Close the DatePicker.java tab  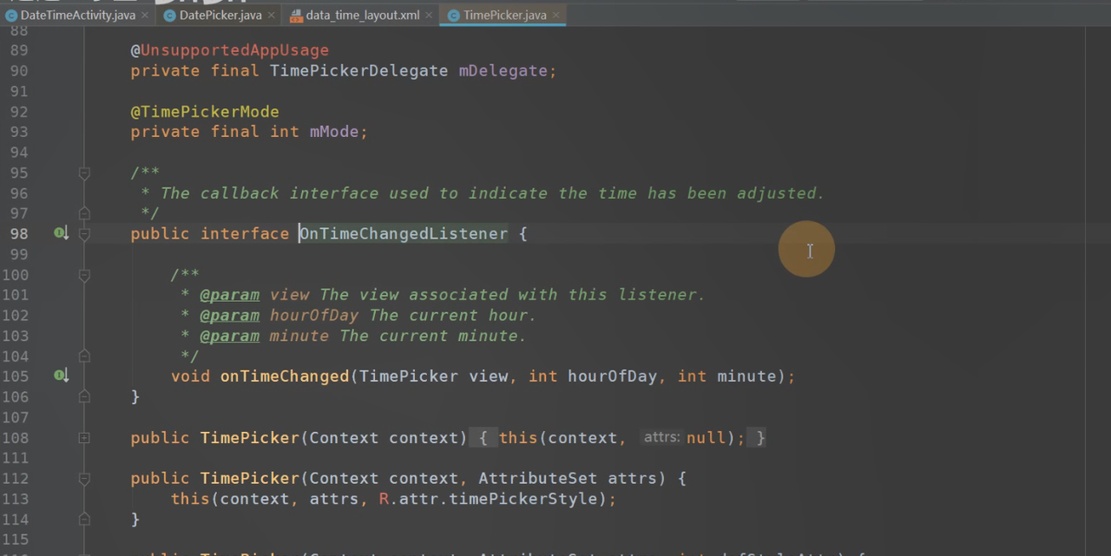(x=272, y=15)
